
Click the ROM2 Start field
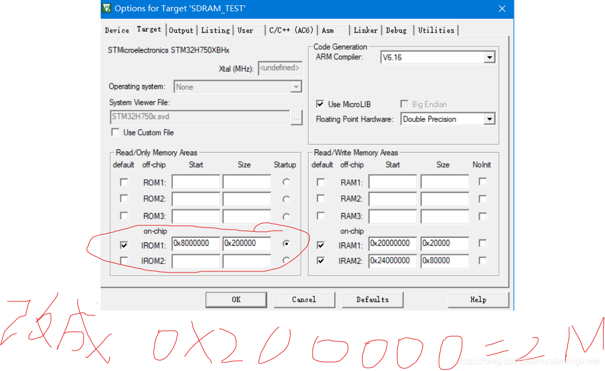(196, 199)
